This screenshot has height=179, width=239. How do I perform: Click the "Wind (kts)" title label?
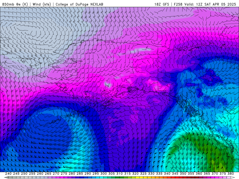42,4
